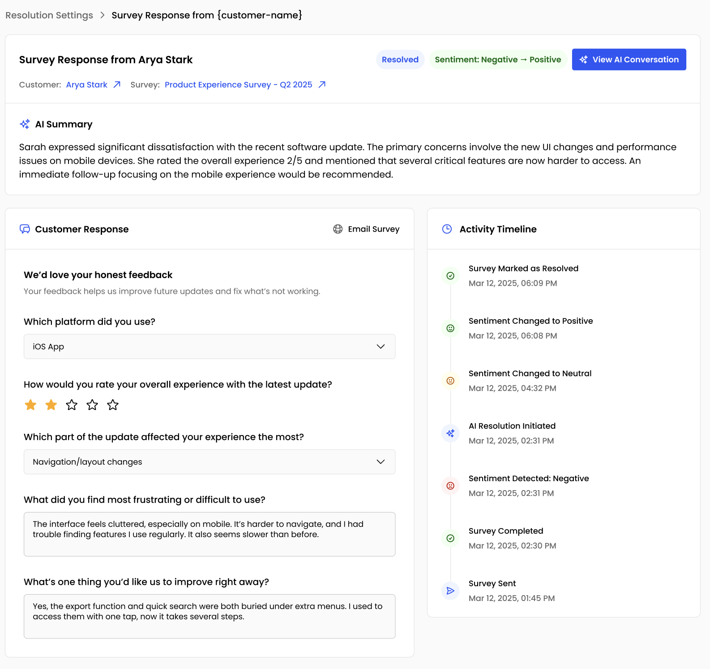Image resolution: width=710 pixels, height=669 pixels.
Task: Open the Product Experience Survey - Q2 2025 link
Action: click(x=238, y=84)
